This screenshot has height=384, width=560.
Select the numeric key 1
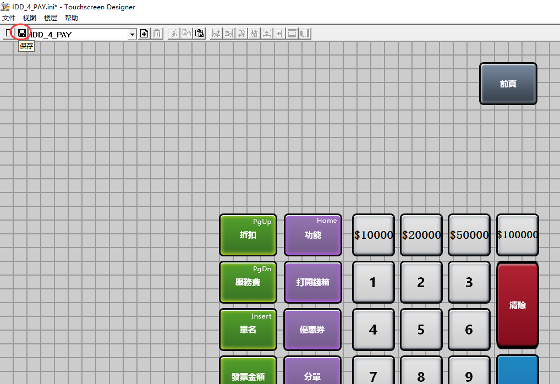click(x=373, y=282)
